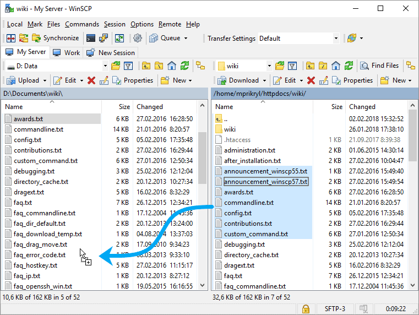Click the Upload button
419x315 pixels.
[x=23, y=80]
